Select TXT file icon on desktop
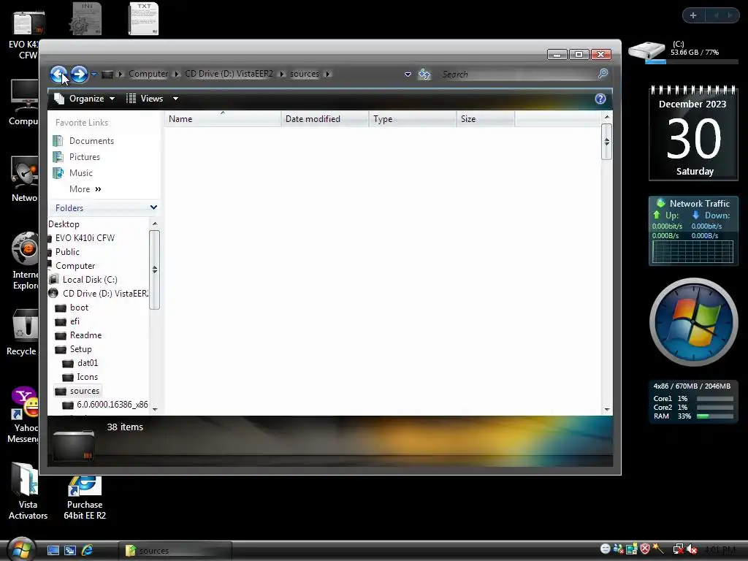The height and width of the screenshot is (561, 748). [x=144, y=18]
